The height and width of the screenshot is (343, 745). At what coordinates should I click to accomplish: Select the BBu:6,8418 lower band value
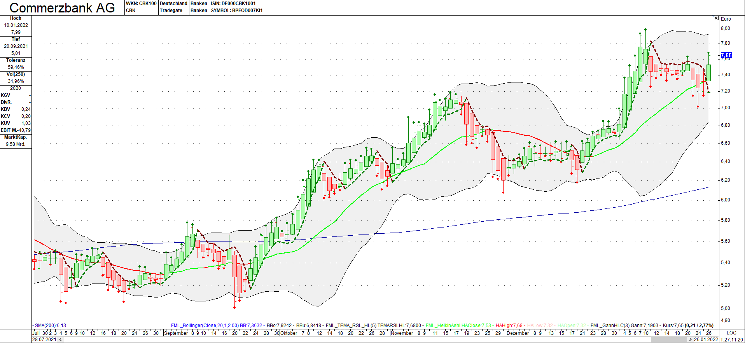pos(309,325)
